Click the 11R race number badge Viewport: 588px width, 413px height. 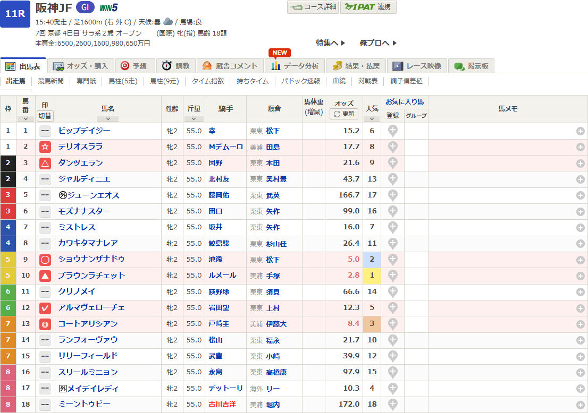coord(15,14)
